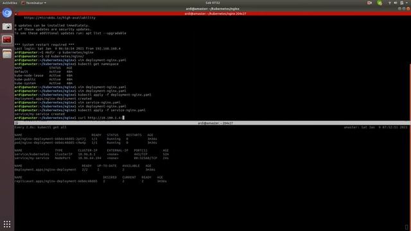
Task: Focus upper terminal via red titlebar
Action: (x=213, y=13)
